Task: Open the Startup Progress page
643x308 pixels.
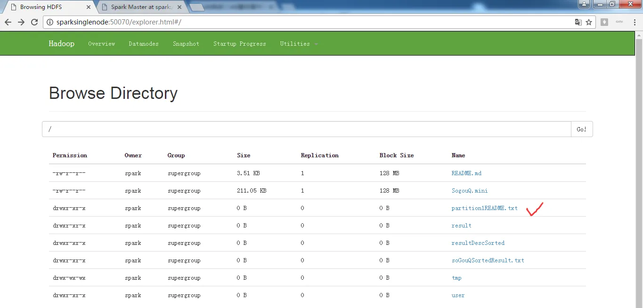Action: (239, 44)
